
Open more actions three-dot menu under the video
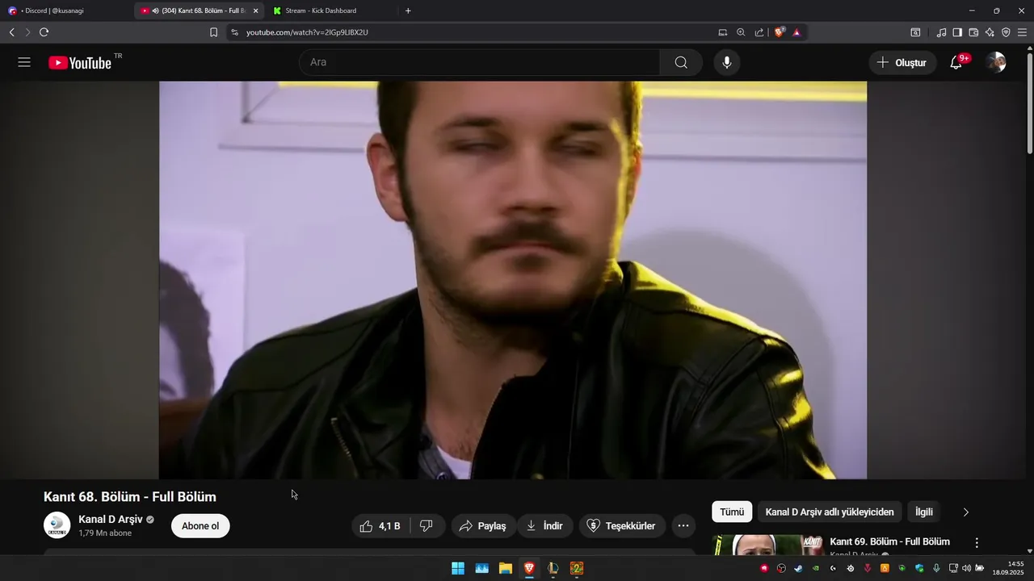(x=683, y=526)
